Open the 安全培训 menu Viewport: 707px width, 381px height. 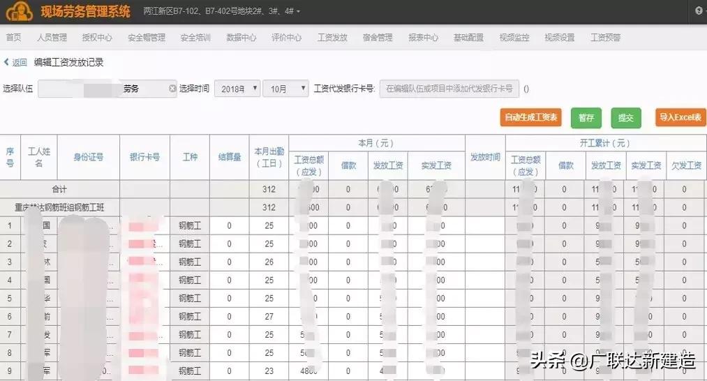pyautogui.click(x=195, y=38)
